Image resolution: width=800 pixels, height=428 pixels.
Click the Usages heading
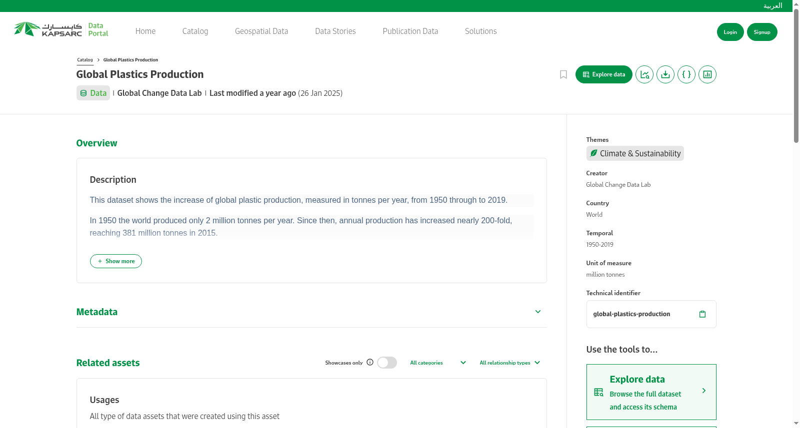click(x=104, y=400)
